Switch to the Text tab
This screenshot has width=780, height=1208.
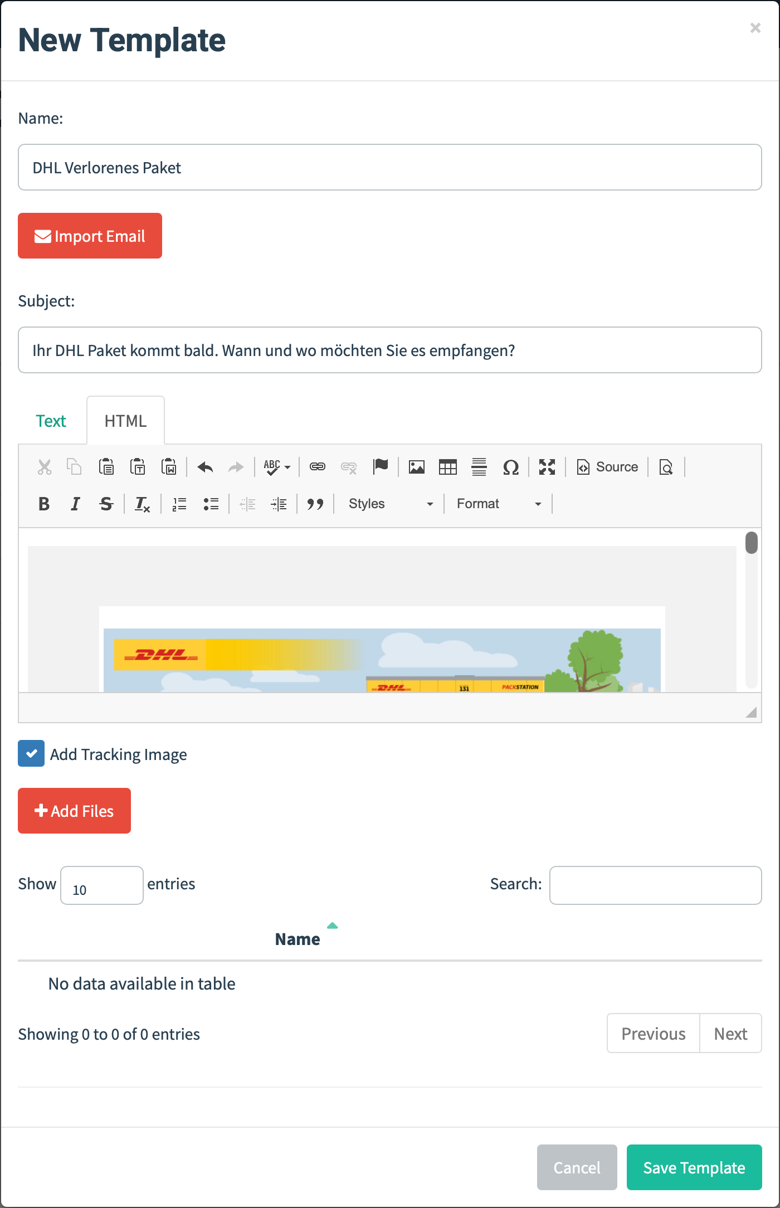coord(51,421)
